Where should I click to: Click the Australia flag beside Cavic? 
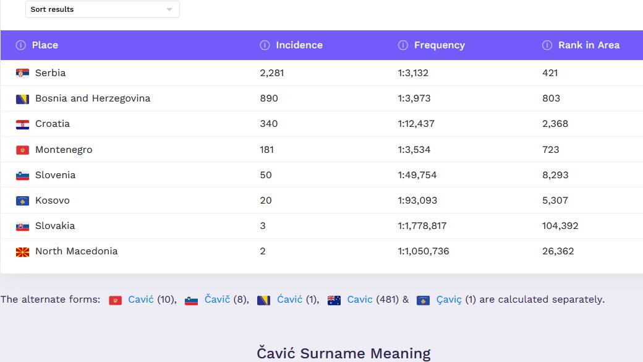[334, 300]
